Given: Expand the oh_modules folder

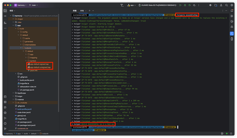Looking at the screenshot, I should [13, 103].
